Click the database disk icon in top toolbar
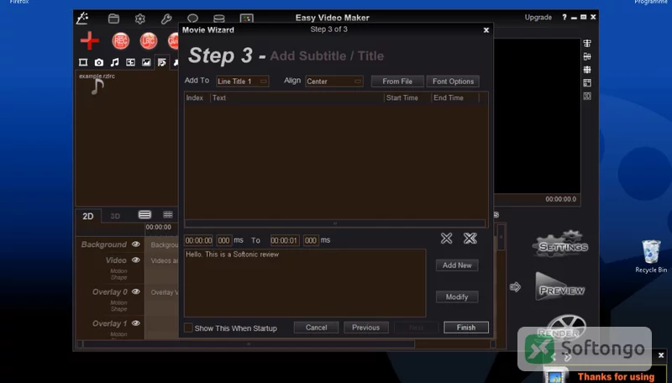The height and width of the screenshot is (383, 672). tap(219, 18)
